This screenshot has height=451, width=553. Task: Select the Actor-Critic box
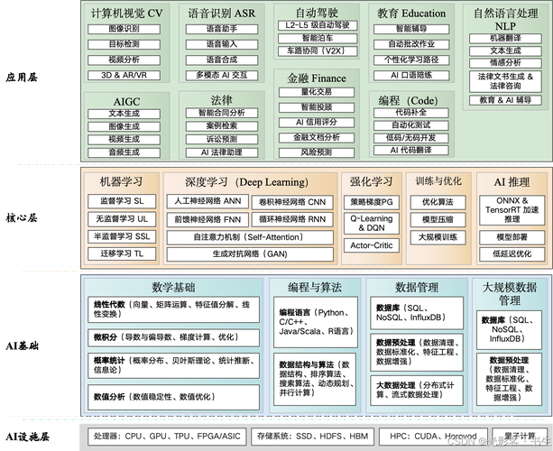(372, 245)
